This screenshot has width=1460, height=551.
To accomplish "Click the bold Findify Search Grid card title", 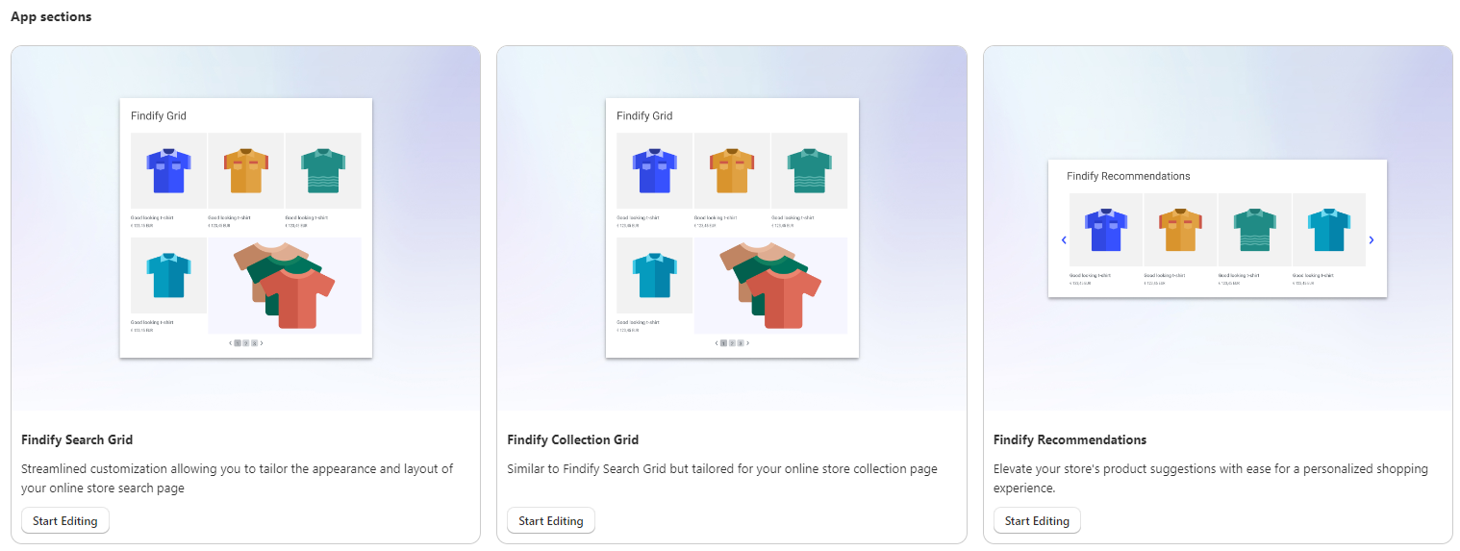I will point(77,439).
